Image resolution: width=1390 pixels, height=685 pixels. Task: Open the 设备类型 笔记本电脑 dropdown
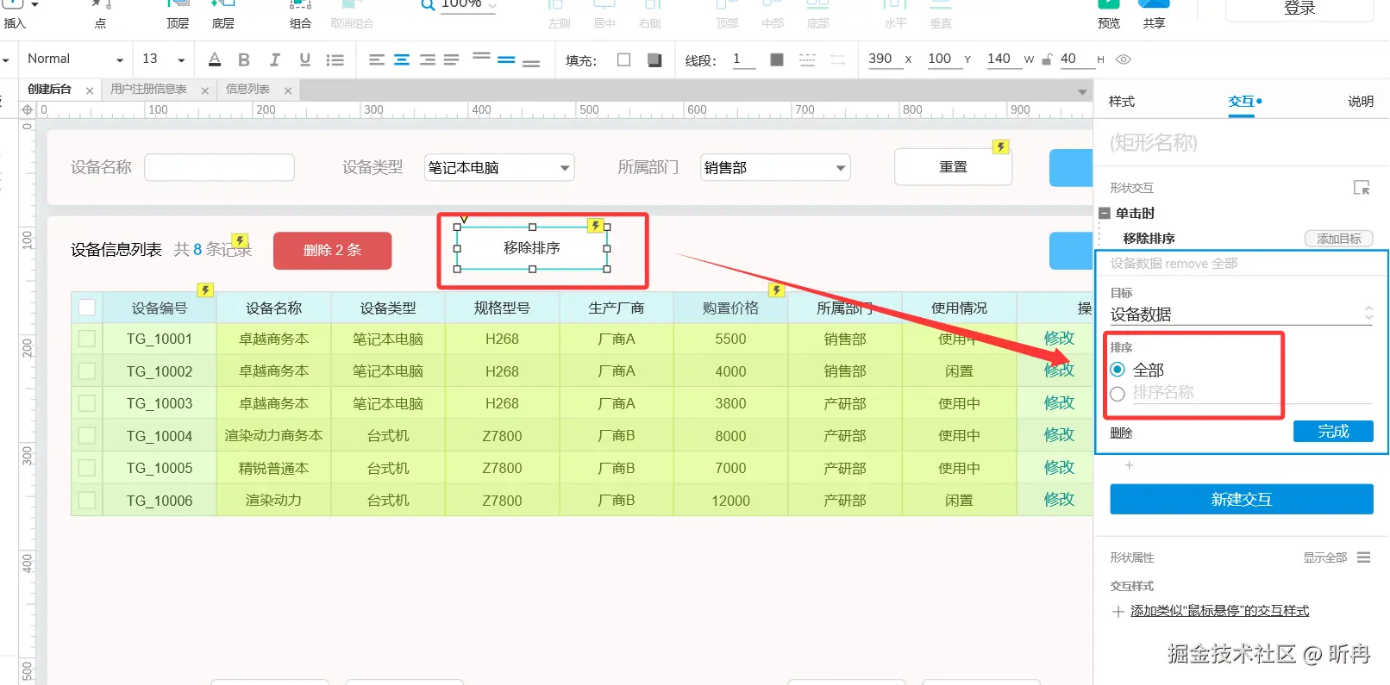(x=499, y=167)
